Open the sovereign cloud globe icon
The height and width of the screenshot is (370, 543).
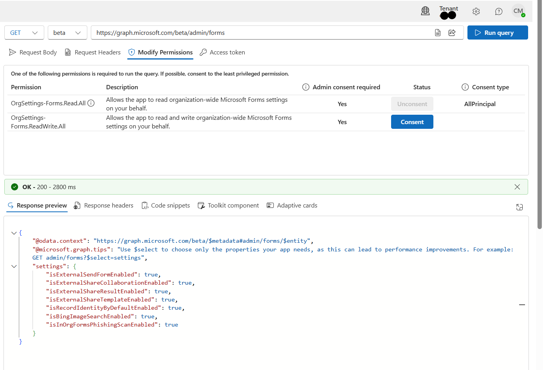[x=425, y=11]
